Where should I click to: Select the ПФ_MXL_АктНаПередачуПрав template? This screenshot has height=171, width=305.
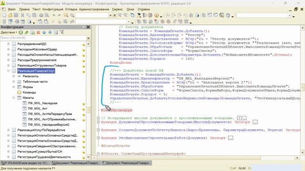(x=50, y=114)
